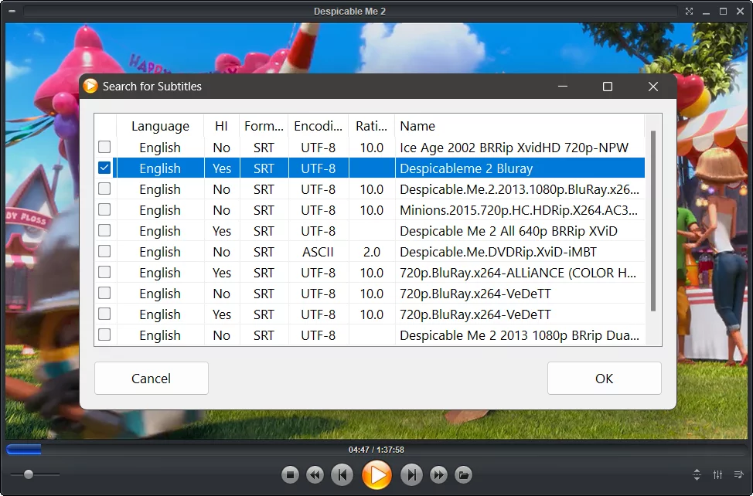The height and width of the screenshot is (496, 753).
Task: Check the Despicable Me 2 2013 1080p BRrip box
Action: [104, 335]
